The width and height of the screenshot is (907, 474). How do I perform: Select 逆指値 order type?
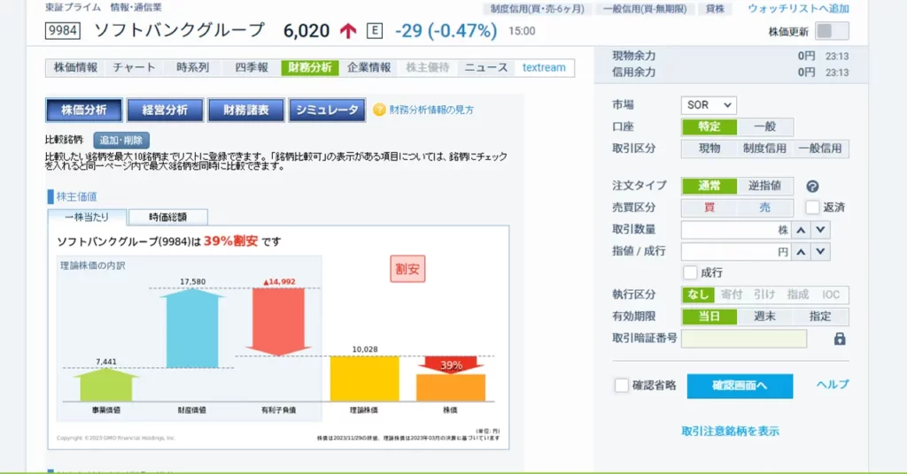(x=764, y=186)
